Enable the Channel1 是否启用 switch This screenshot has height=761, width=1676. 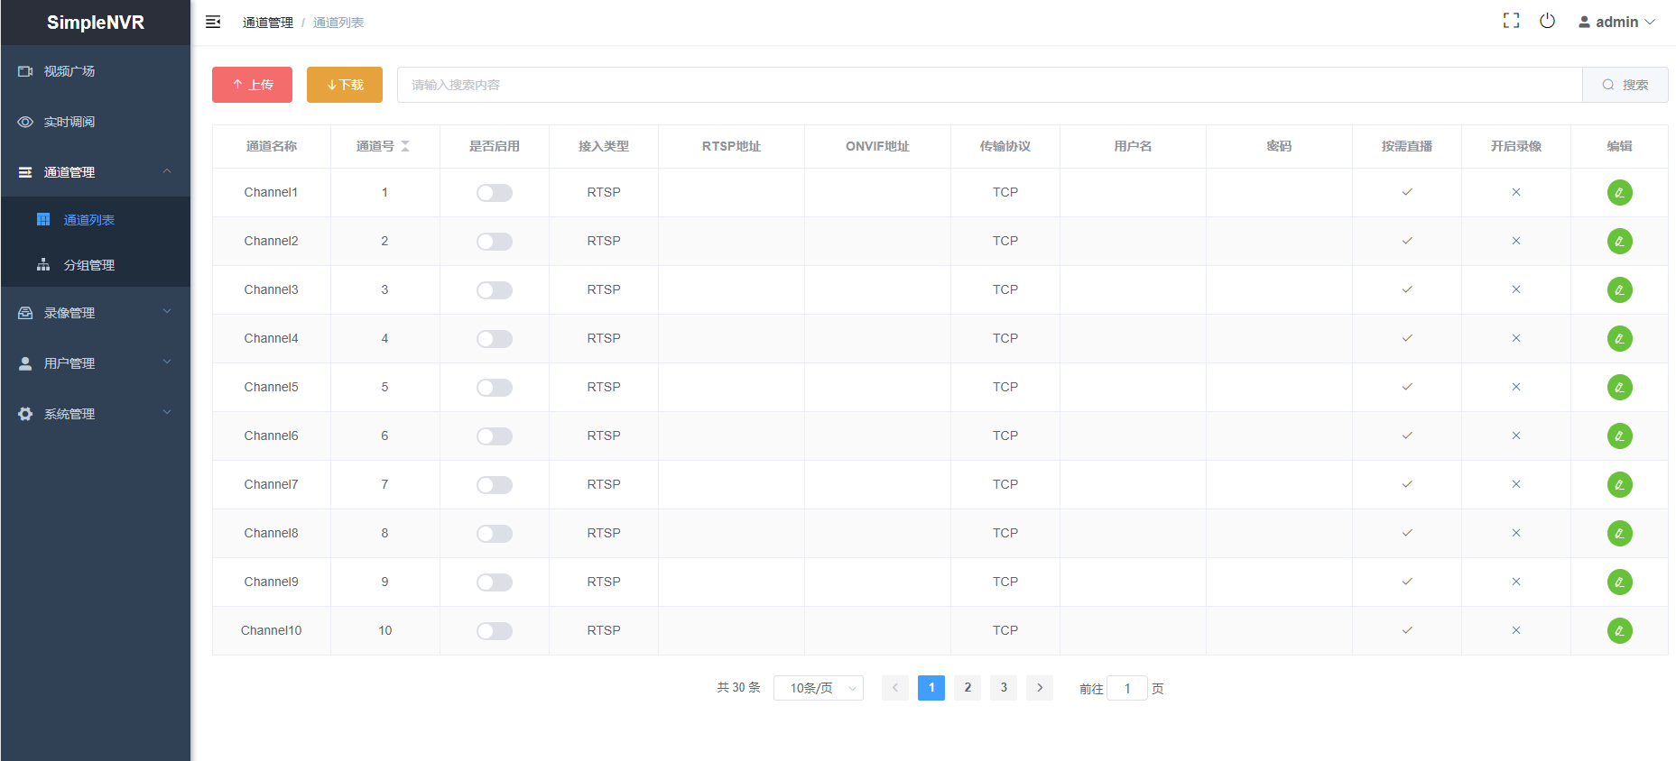[x=495, y=193]
